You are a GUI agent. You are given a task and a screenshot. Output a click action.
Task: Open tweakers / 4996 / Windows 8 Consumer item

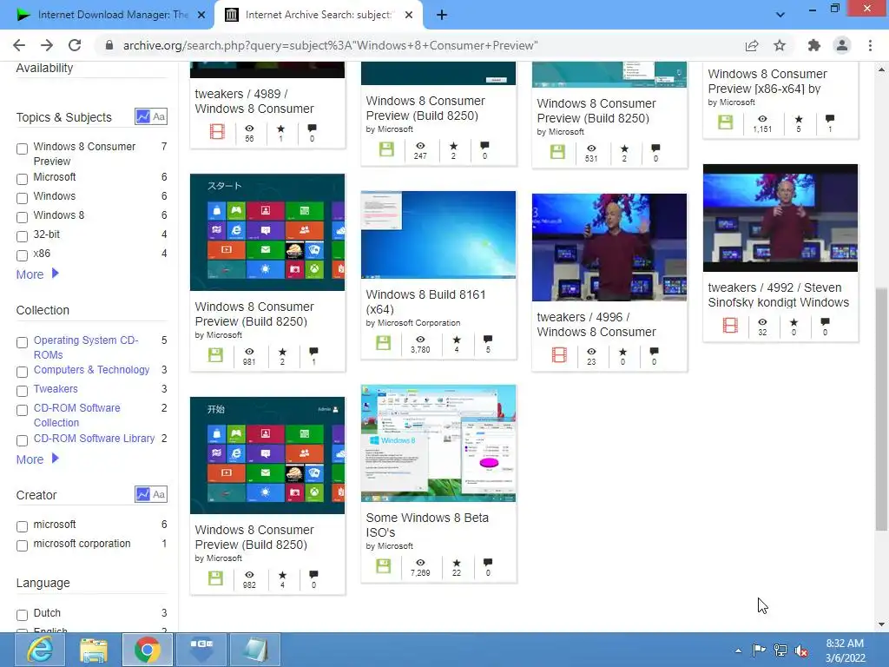point(596,325)
